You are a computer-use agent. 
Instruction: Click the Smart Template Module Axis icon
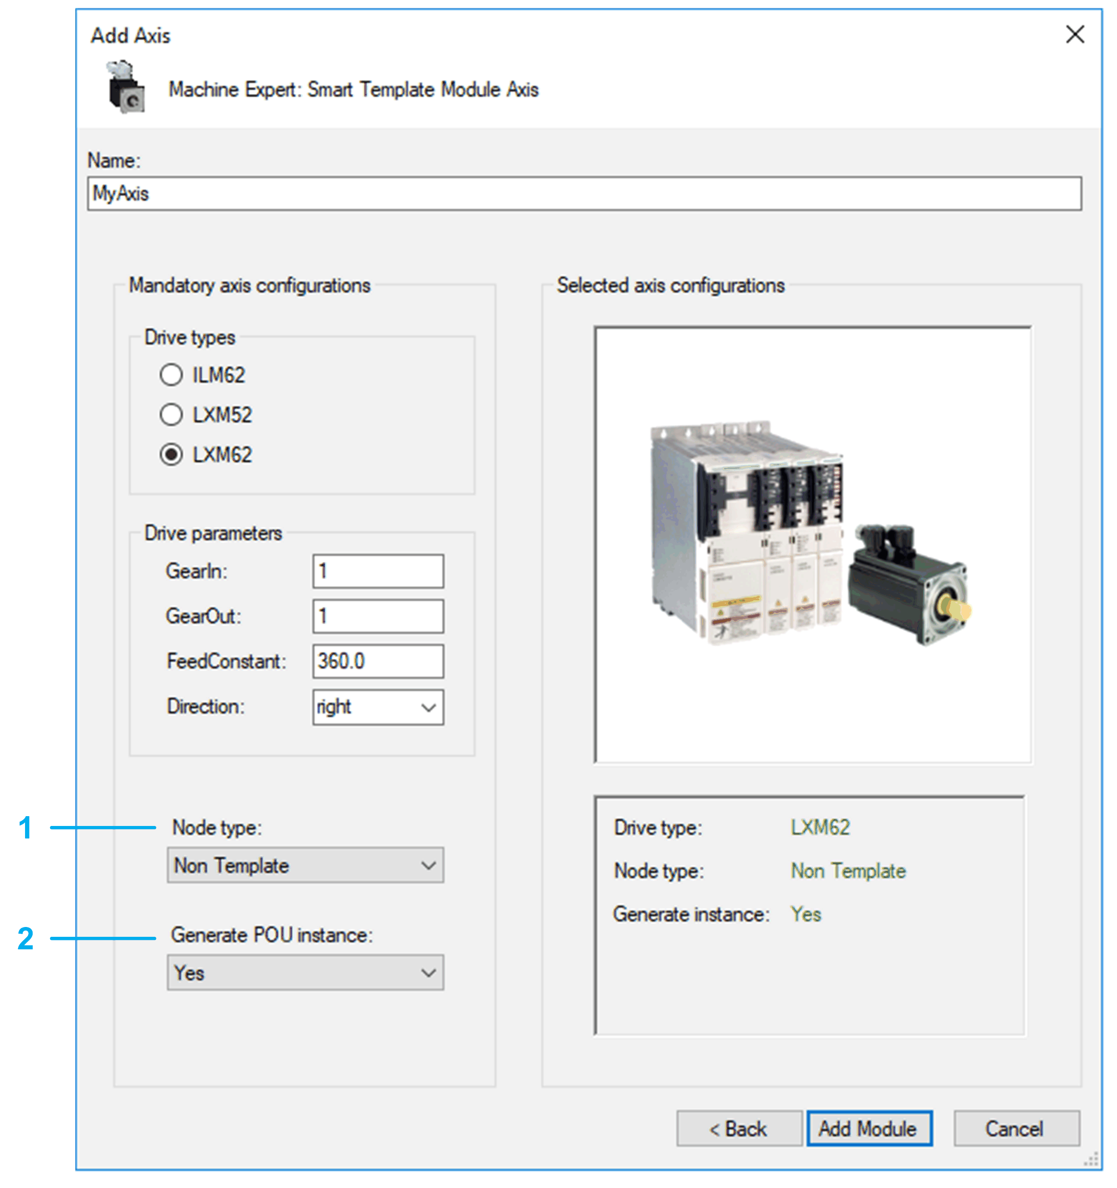(126, 87)
